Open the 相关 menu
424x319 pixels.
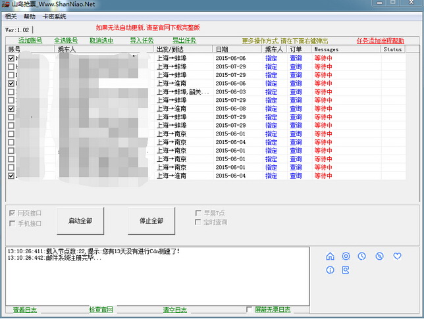coord(11,16)
